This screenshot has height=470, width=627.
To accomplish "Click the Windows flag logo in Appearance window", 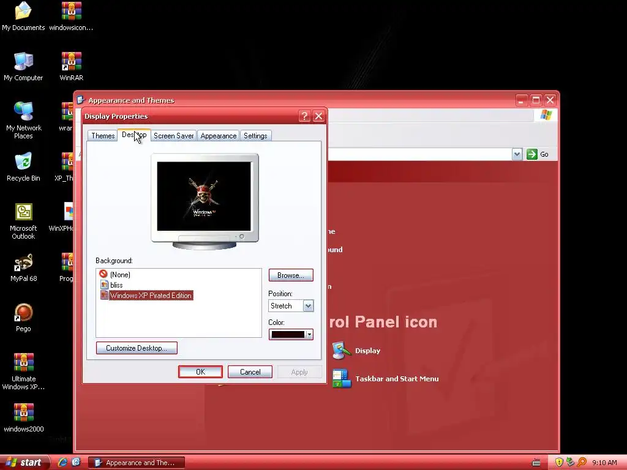I will pyautogui.click(x=546, y=115).
